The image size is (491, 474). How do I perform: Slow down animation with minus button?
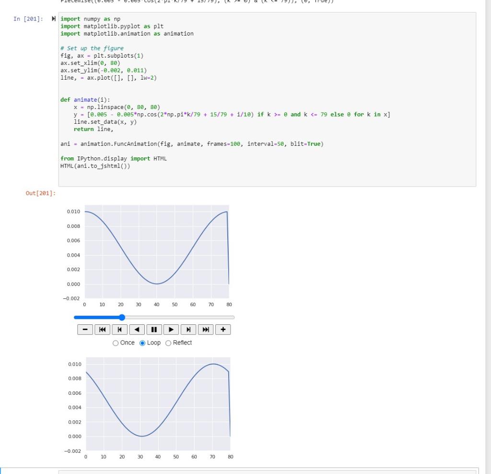click(x=85, y=330)
